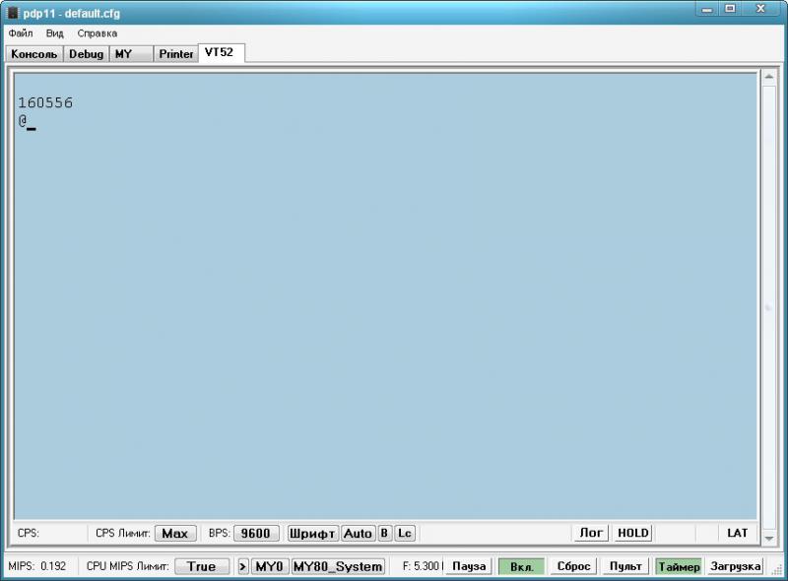
Task: Switch to the Консоль tab
Action: click(34, 54)
